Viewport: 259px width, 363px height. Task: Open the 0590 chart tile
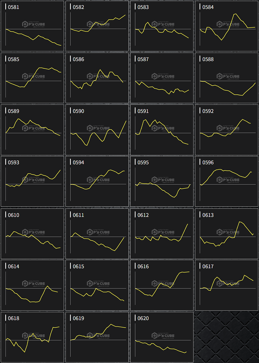pyautogui.click(x=97, y=130)
